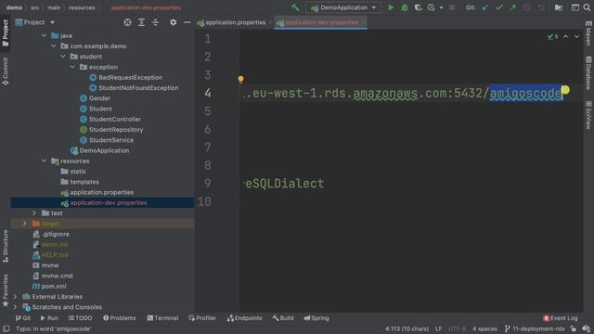594x334 pixels.
Task: Push commits using the Git push arrow
Action: point(512,7)
